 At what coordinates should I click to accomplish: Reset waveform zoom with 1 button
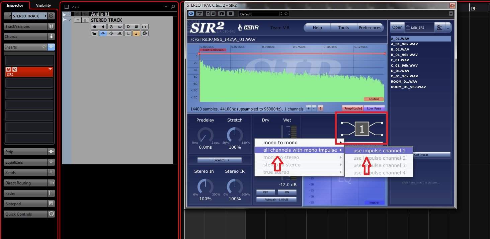pyautogui.click(x=320, y=108)
